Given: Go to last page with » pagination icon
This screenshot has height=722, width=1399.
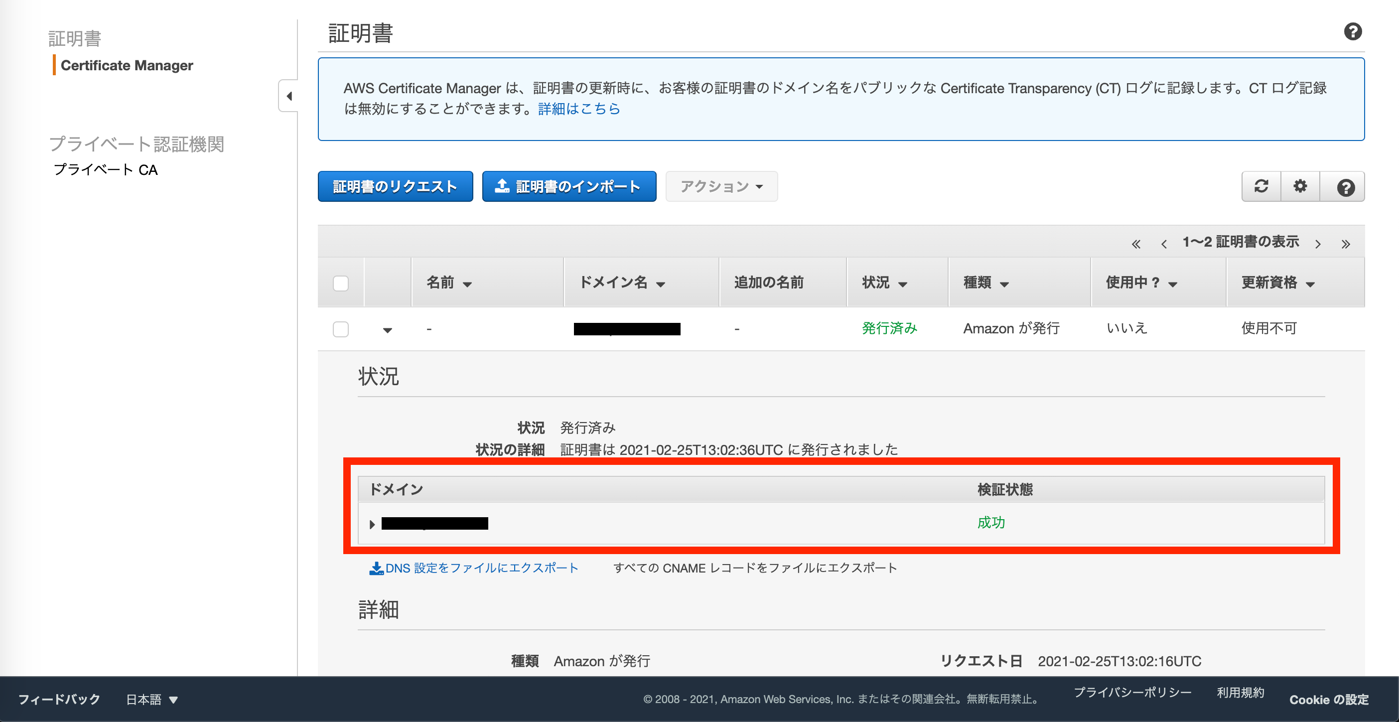Looking at the screenshot, I should (x=1346, y=243).
